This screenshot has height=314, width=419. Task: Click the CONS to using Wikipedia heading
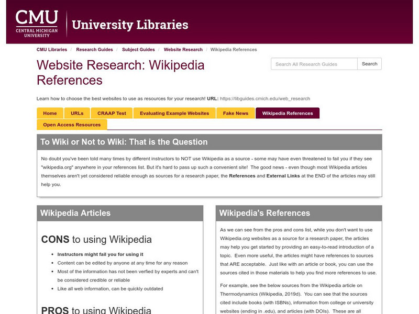tap(96, 240)
